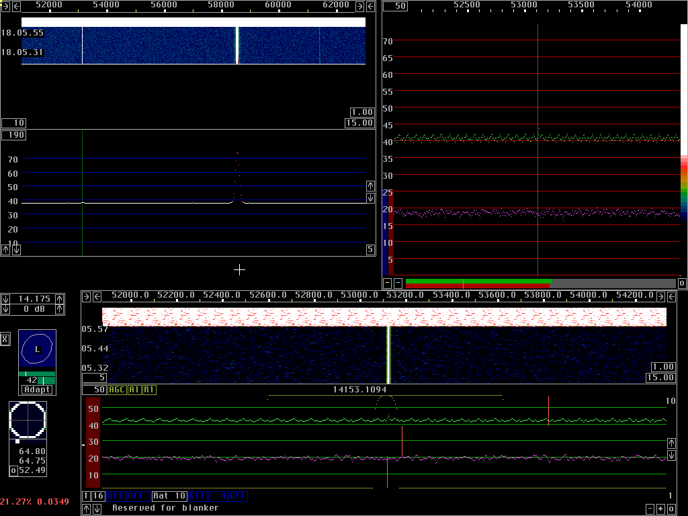Lower the 0 dB gain with down arrow
This screenshot has width=688, height=516.
[x=5, y=309]
